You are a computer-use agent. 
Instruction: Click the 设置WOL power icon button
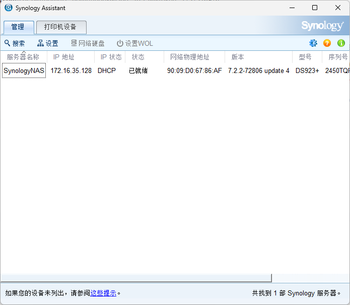[x=120, y=43]
